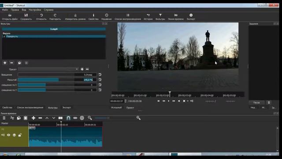282x159 pixels.
Task: Open the Help menu
Action: click(x=48, y=10)
